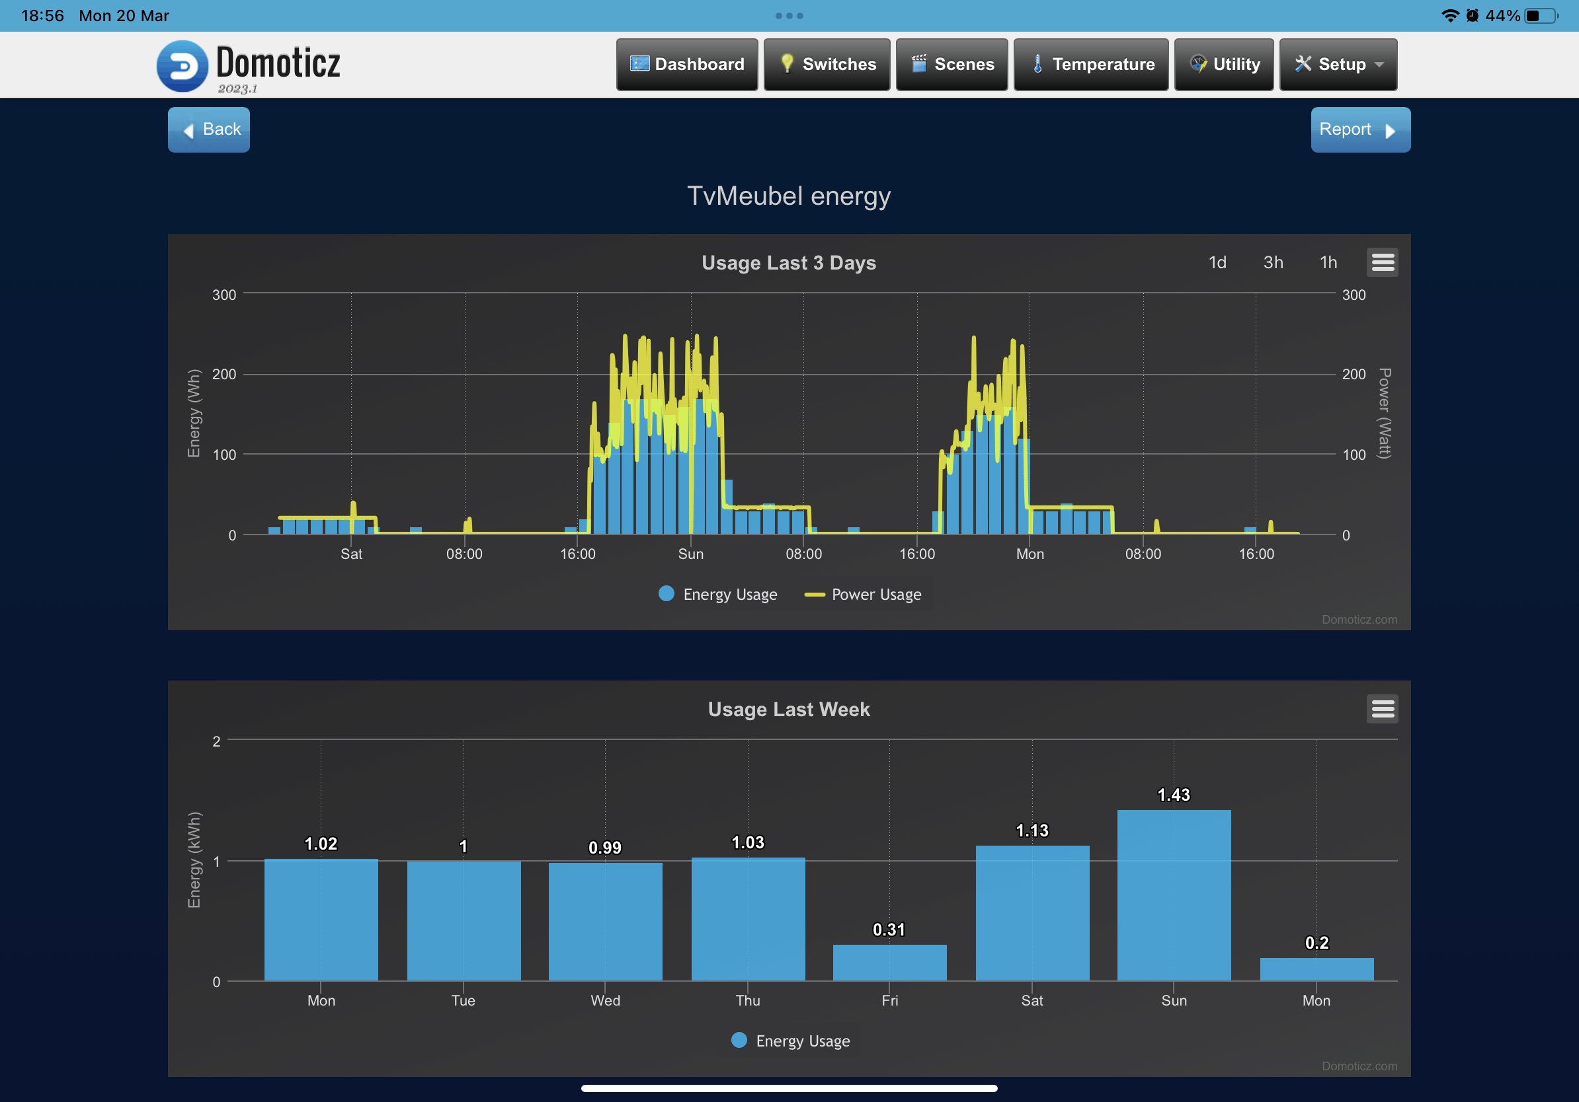Expand the Setup dropdown menu
The width and height of the screenshot is (1579, 1102).
pyautogui.click(x=1379, y=65)
